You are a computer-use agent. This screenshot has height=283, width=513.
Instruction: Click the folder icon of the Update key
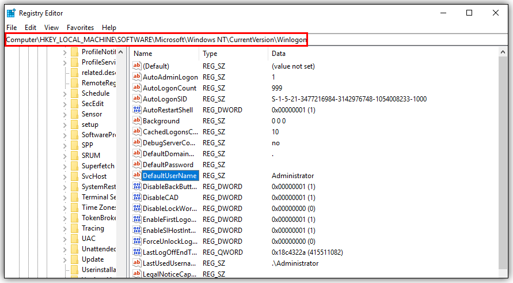point(75,259)
